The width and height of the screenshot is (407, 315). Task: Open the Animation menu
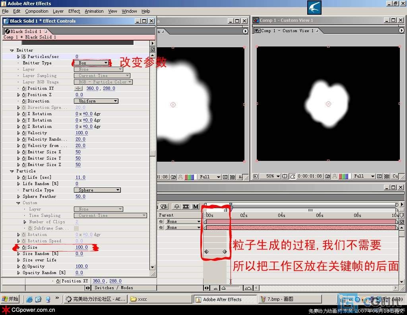pos(94,11)
